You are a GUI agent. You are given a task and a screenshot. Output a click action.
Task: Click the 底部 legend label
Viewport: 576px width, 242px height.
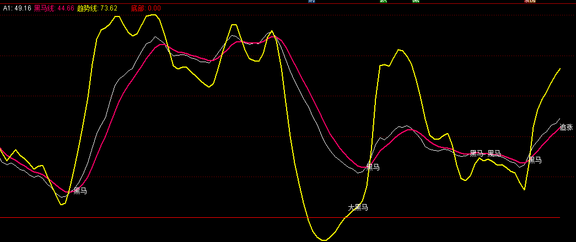coord(138,9)
